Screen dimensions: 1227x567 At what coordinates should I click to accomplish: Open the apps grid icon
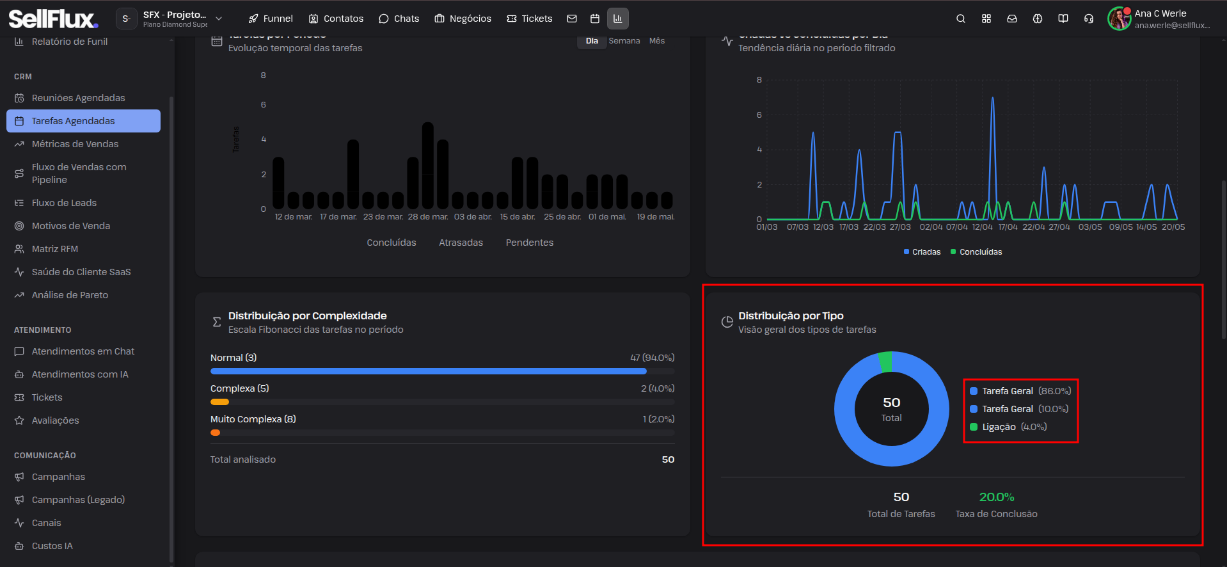point(986,19)
